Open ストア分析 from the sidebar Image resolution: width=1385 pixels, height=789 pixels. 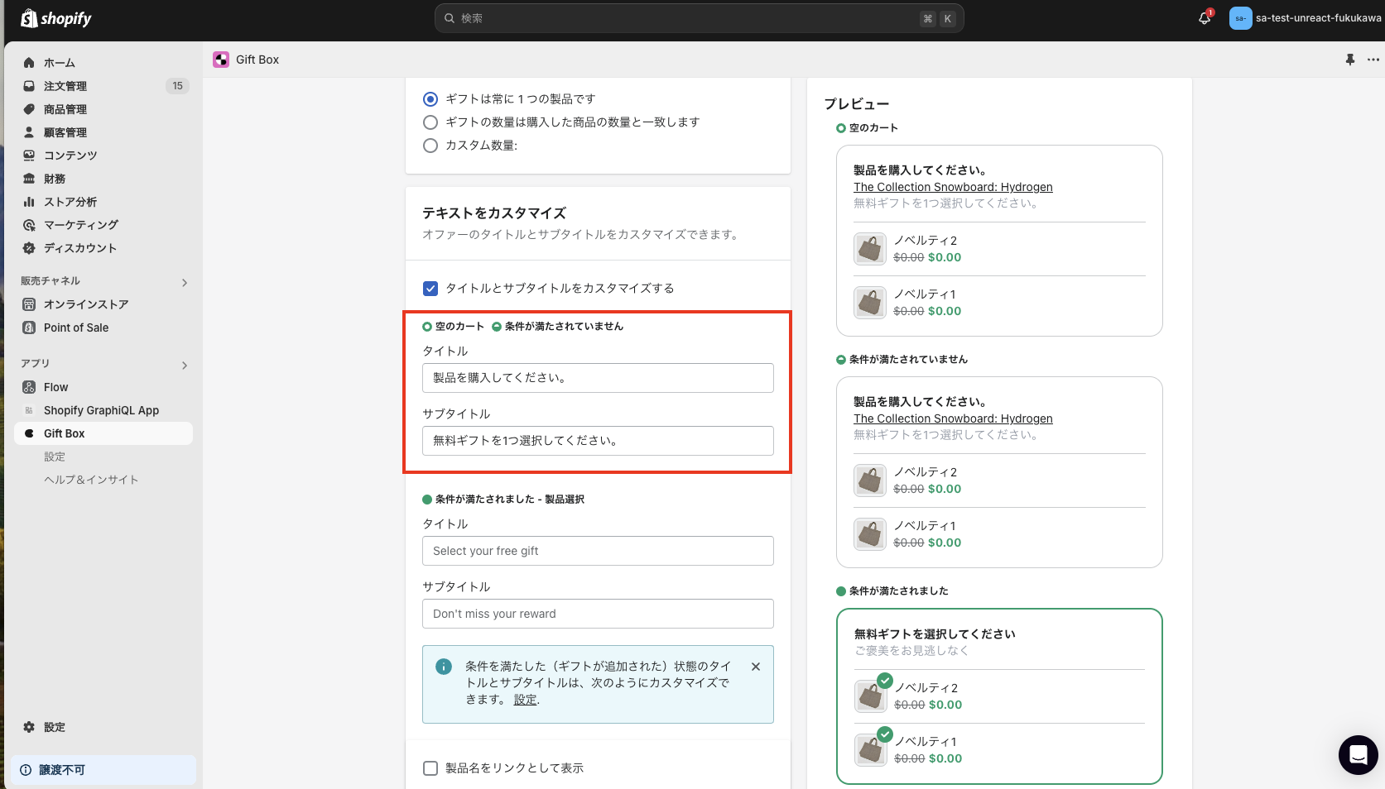coord(70,201)
